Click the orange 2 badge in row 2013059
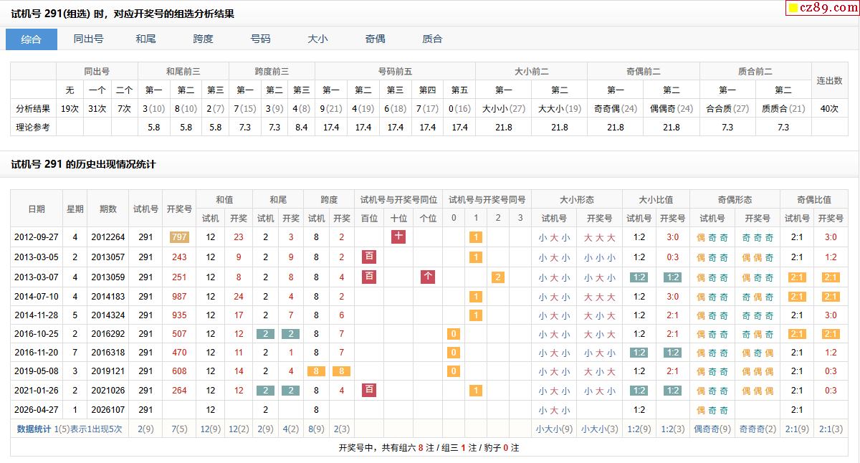This screenshot has width=860, height=463. (498, 277)
